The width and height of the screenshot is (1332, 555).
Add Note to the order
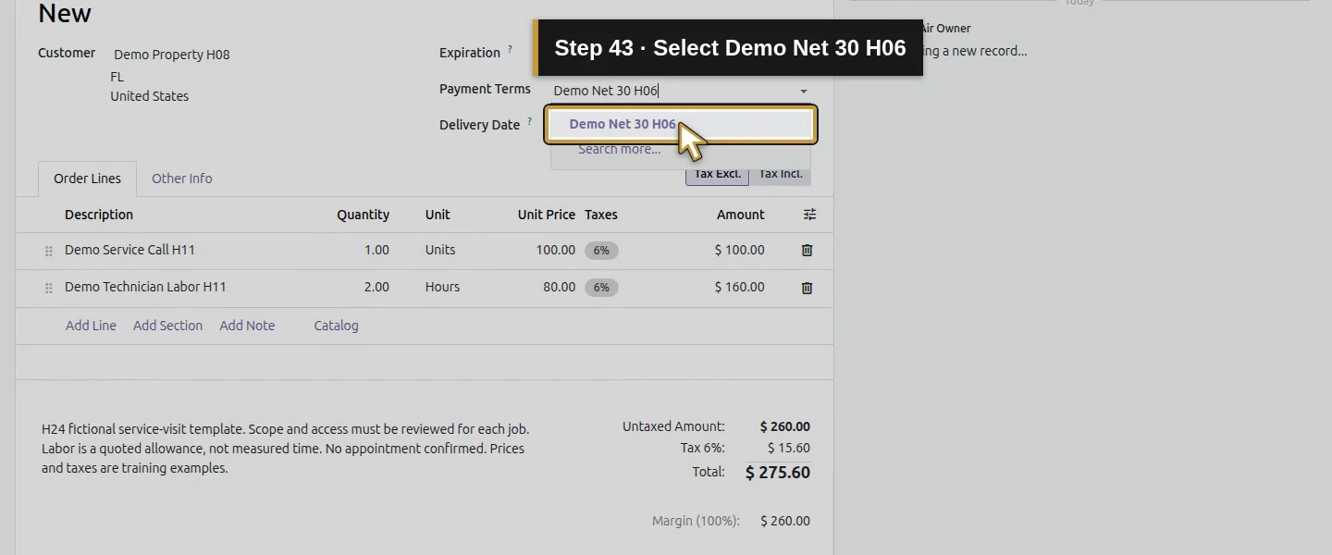point(247,326)
